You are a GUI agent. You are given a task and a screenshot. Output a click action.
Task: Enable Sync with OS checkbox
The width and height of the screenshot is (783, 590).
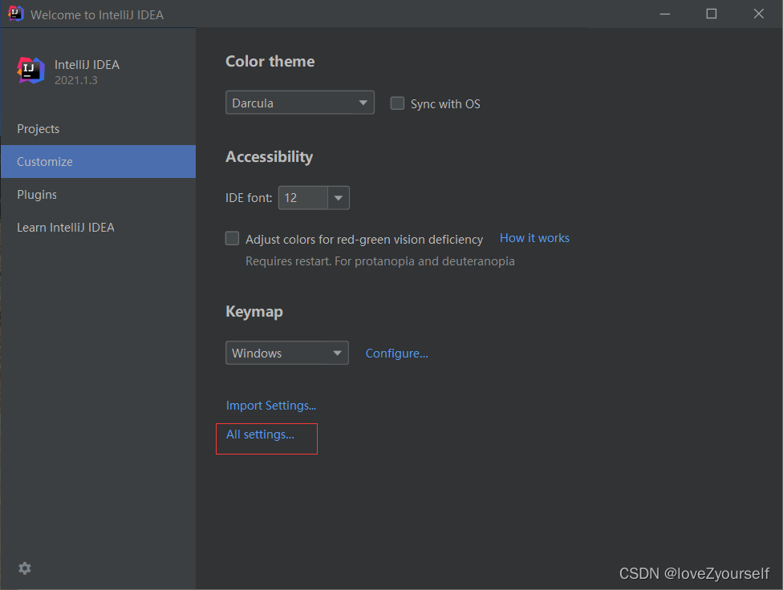397,103
